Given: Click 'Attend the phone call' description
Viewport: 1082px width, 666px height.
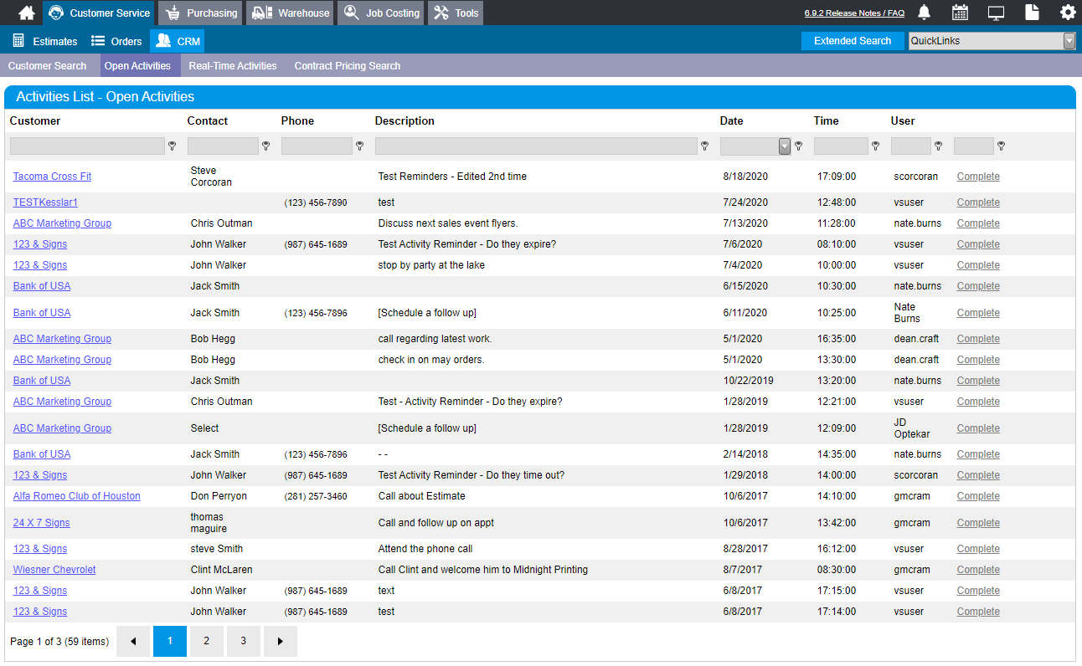Looking at the screenshot, I should [425, 549].
